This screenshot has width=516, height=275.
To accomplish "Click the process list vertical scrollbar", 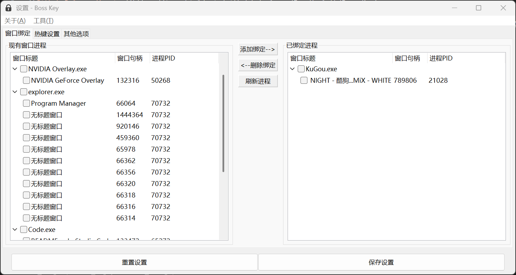I will (223, 123).
